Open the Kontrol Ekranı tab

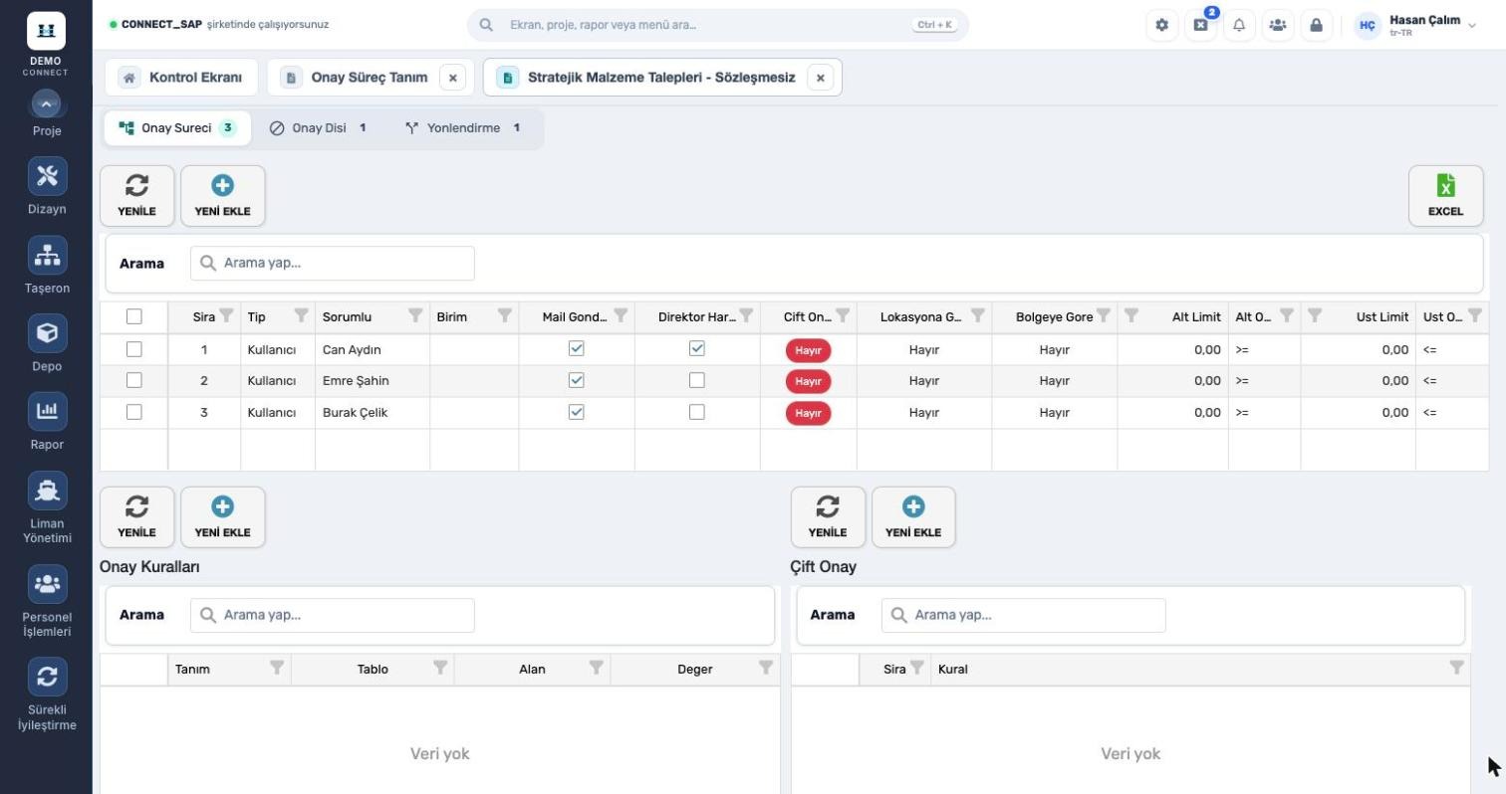pos(181,78)
